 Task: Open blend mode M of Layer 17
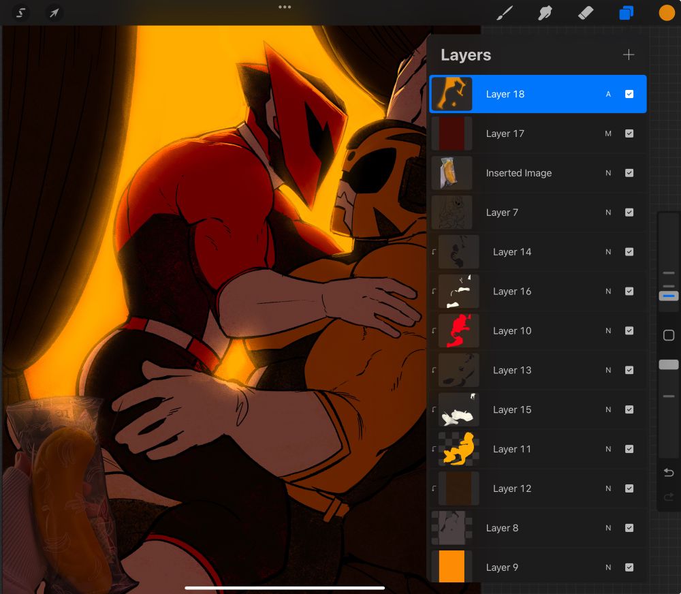pos(608,134)
